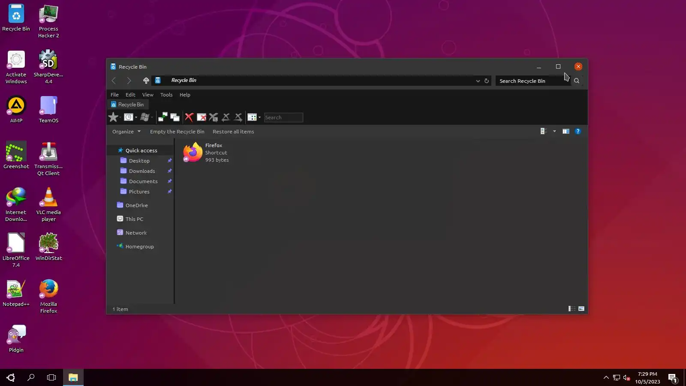This screenshot has height=386, width=686.
Task: Select the Firefox shortcut in Recycle Bin
Action: pyautogui.click(x=206, y=153)
